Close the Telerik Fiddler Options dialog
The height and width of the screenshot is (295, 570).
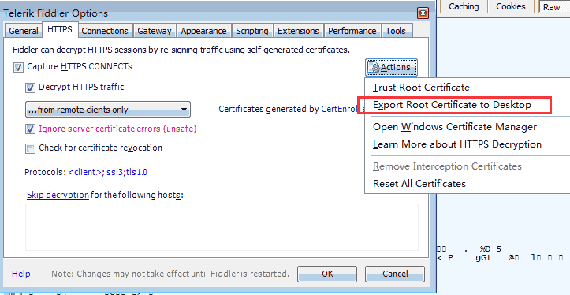pyautogui.click(x=423, y=13)
